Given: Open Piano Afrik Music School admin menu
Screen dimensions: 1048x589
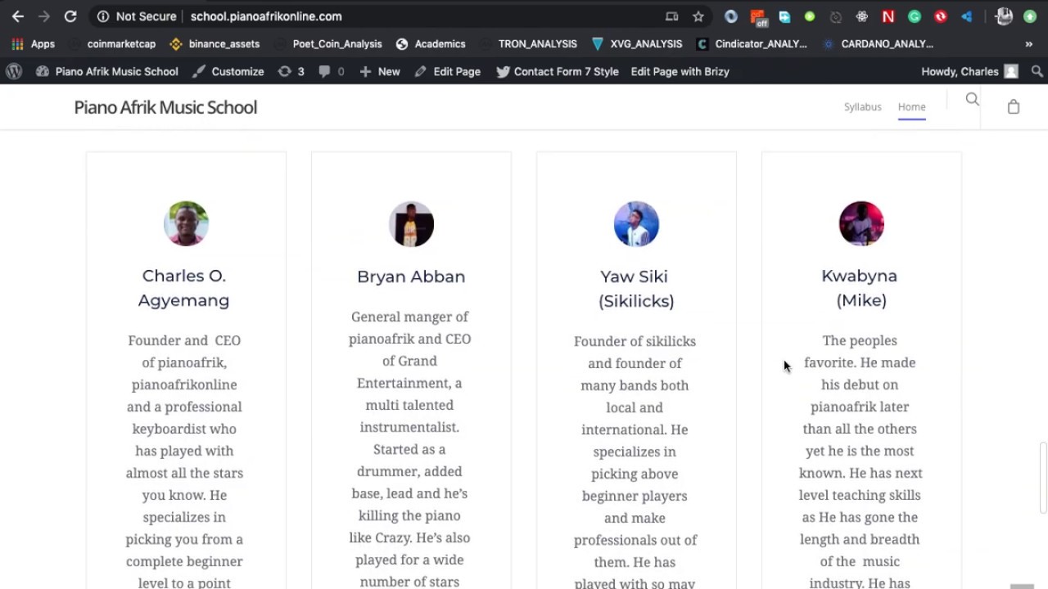Looking at the screenshot, I should coord(107,72).
